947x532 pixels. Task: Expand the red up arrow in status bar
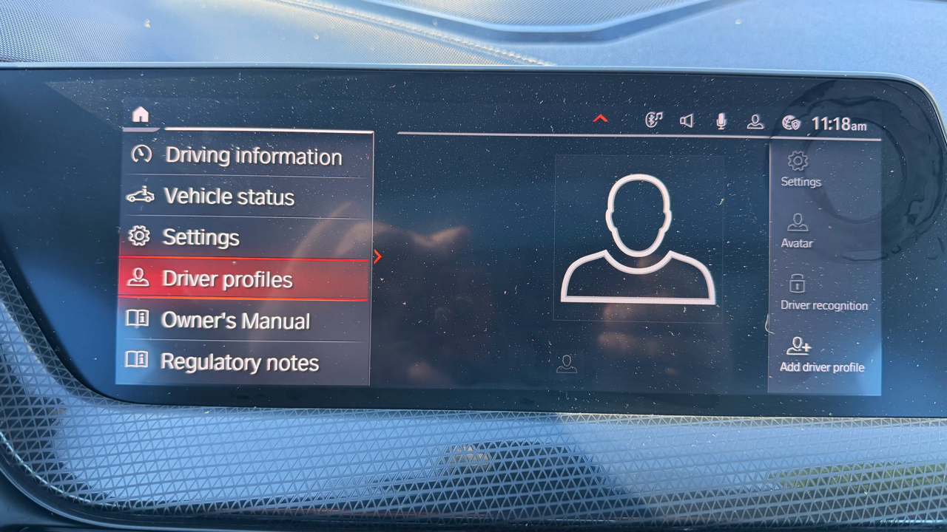(600, 119)
